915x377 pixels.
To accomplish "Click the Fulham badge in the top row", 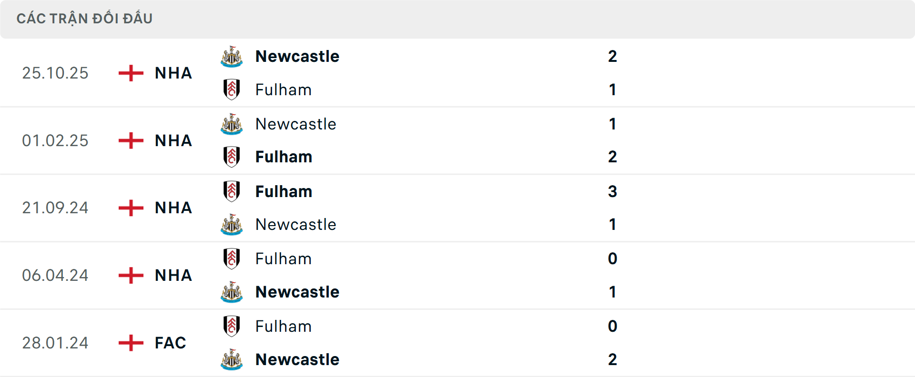I will 232,89.
